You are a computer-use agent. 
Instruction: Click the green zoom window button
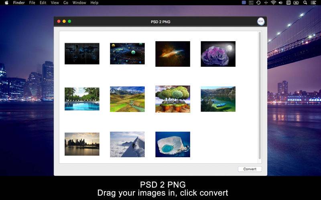click(x=69, y=21)
